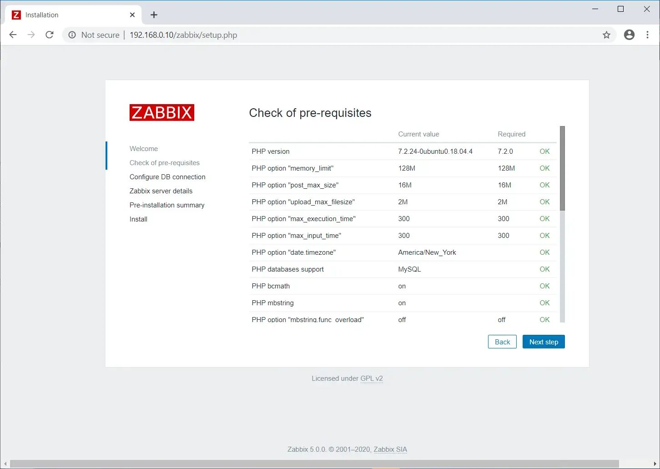
Task: Click the pre-requisites list vertical scrollbar
Action: 562,168
